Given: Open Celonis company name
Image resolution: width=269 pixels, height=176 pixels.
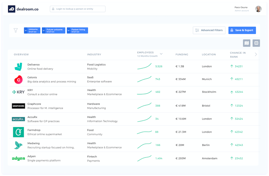Looking at the screenshot, I should pos(32,78).
